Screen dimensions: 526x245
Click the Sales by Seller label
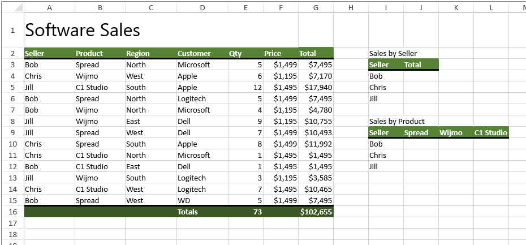click(x=393, y=54)
